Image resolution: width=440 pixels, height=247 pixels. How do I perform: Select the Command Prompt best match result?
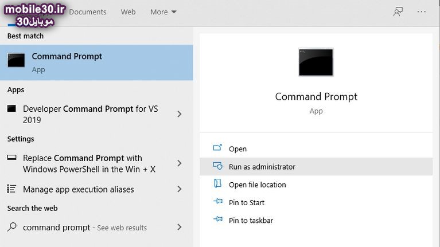[x=96, y=62]
